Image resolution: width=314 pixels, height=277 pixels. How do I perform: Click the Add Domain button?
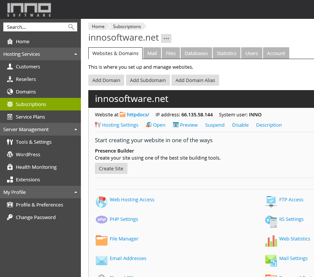(106, 80)
